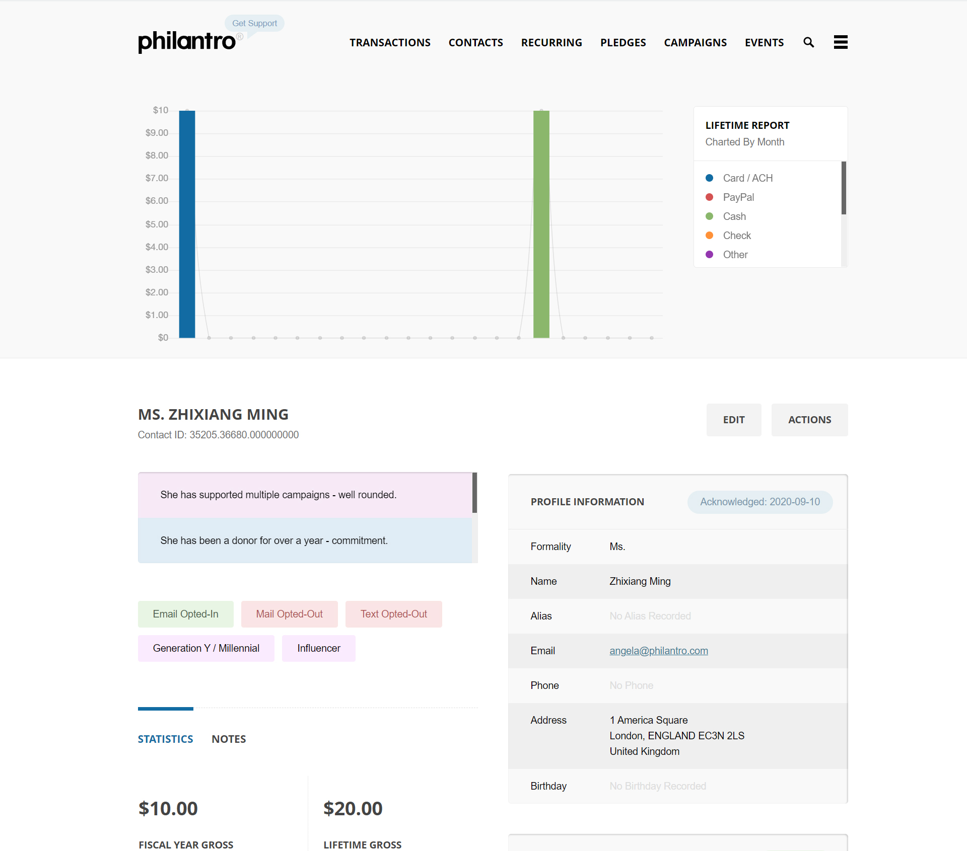Drag the lifetime report scrollbar

845,188
